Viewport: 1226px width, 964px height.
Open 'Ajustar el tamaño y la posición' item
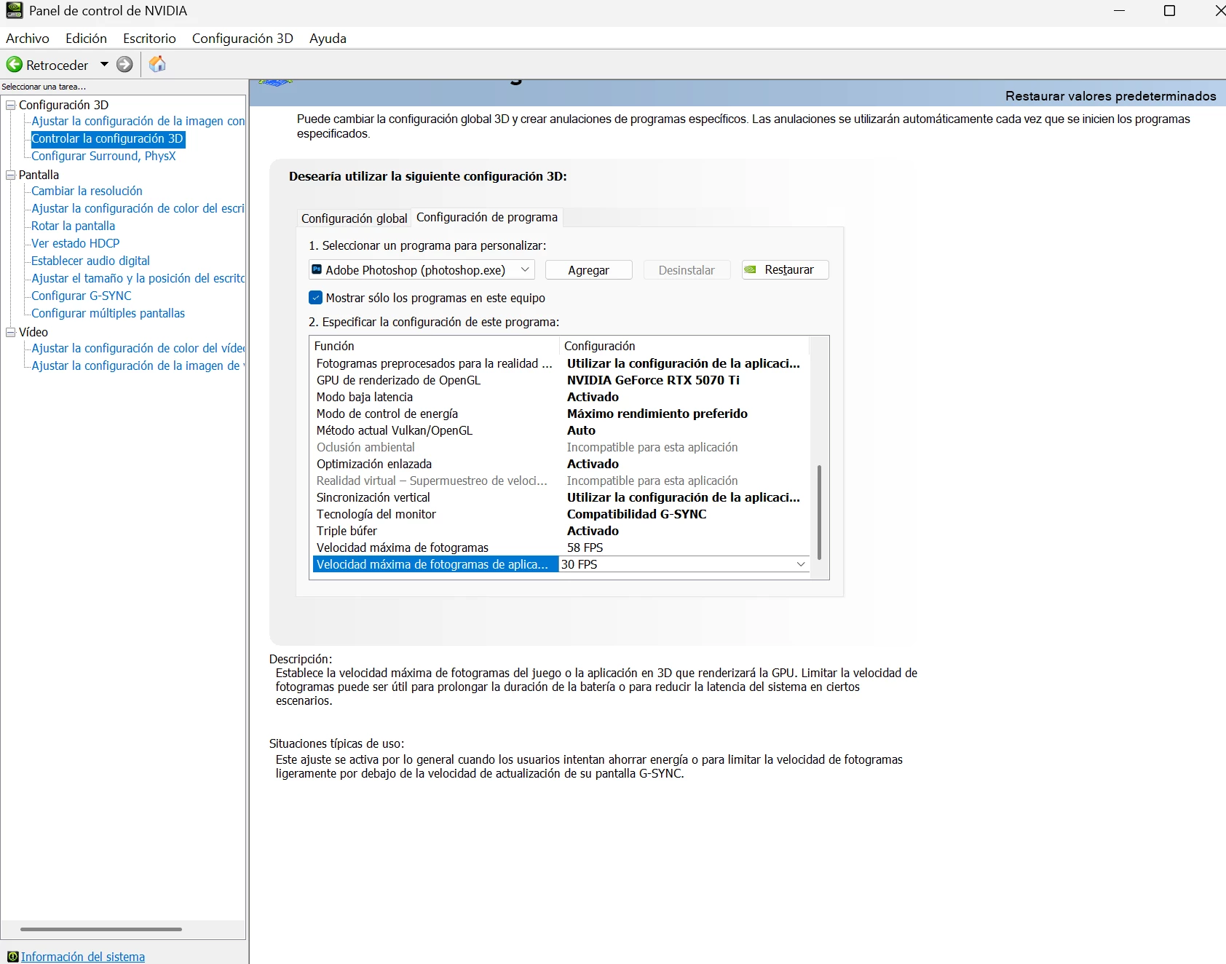pos(138,278)
